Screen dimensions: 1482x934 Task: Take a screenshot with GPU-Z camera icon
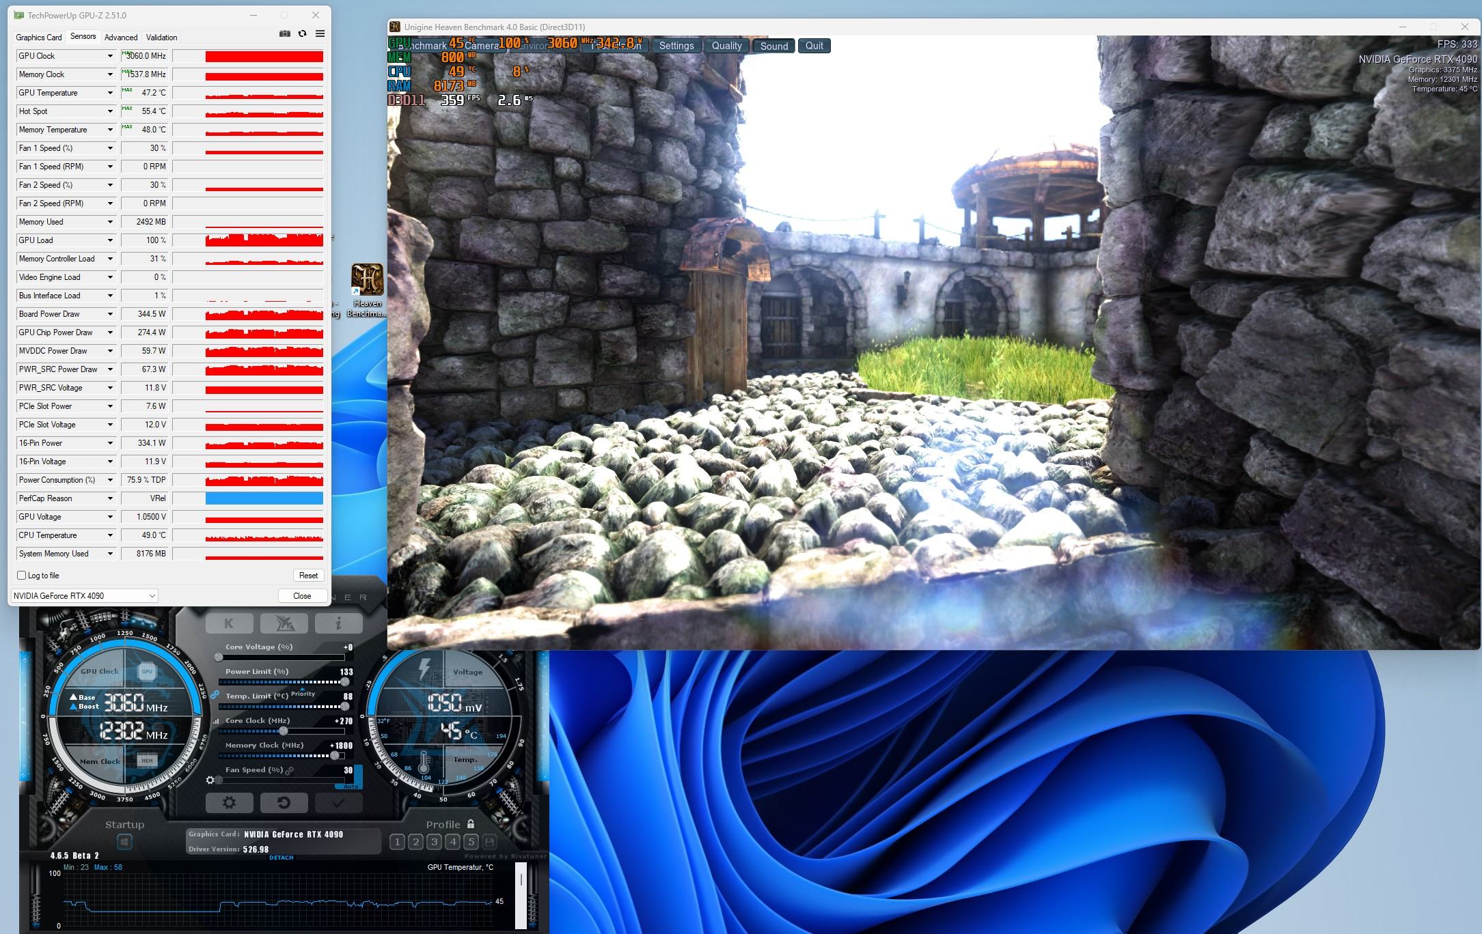point(285,34)
